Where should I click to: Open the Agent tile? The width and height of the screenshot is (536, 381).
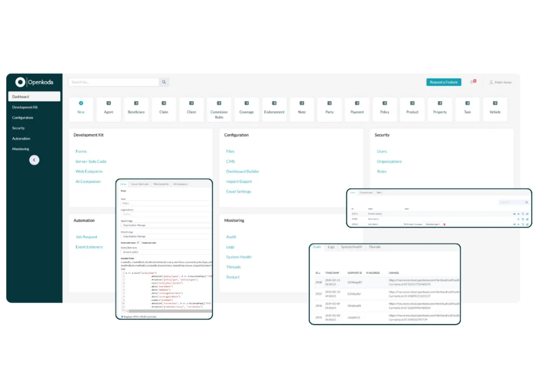[108, 110]
